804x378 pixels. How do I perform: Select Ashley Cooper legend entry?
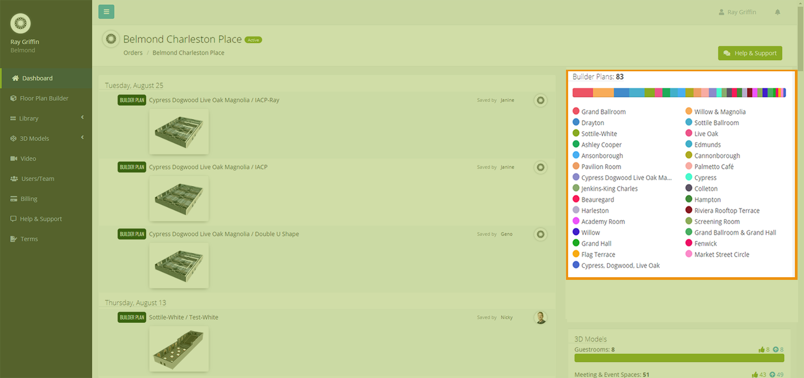click(x=597, y=145)
